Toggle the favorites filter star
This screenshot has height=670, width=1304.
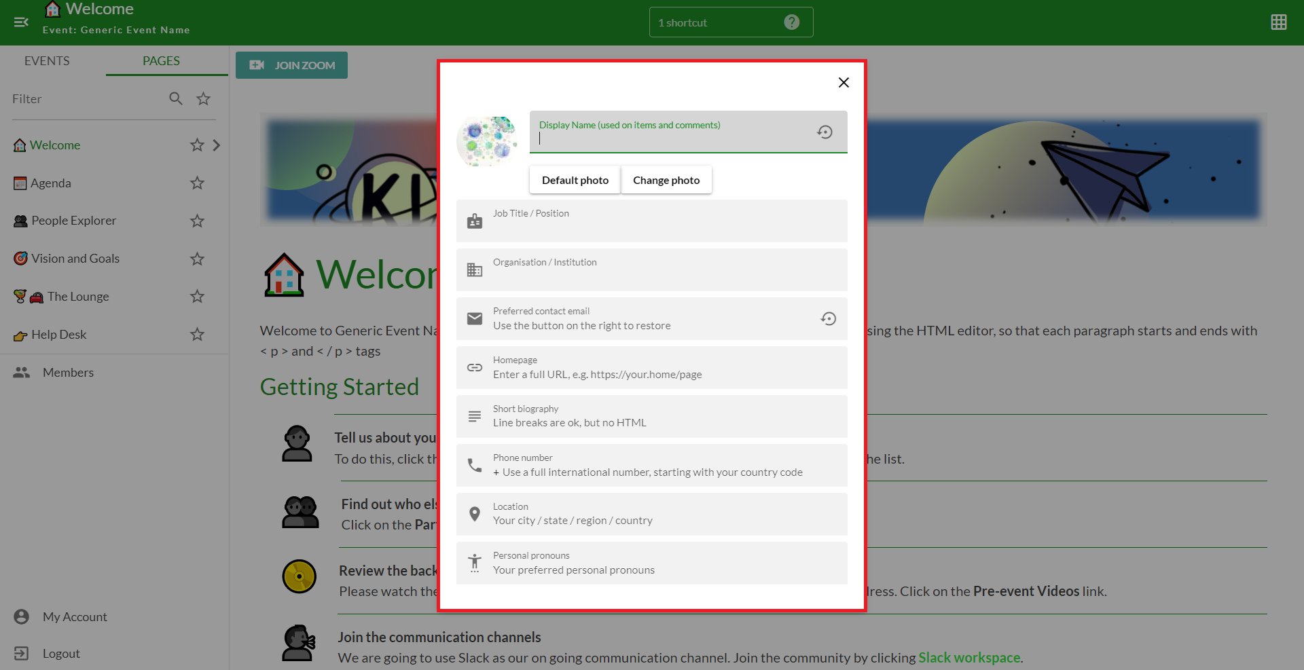point(203,99)
